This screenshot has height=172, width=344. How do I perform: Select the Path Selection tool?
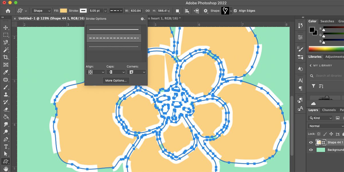click(6, 154)
